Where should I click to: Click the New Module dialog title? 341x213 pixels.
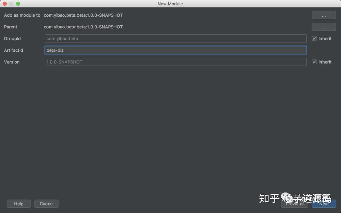[170, 4]
